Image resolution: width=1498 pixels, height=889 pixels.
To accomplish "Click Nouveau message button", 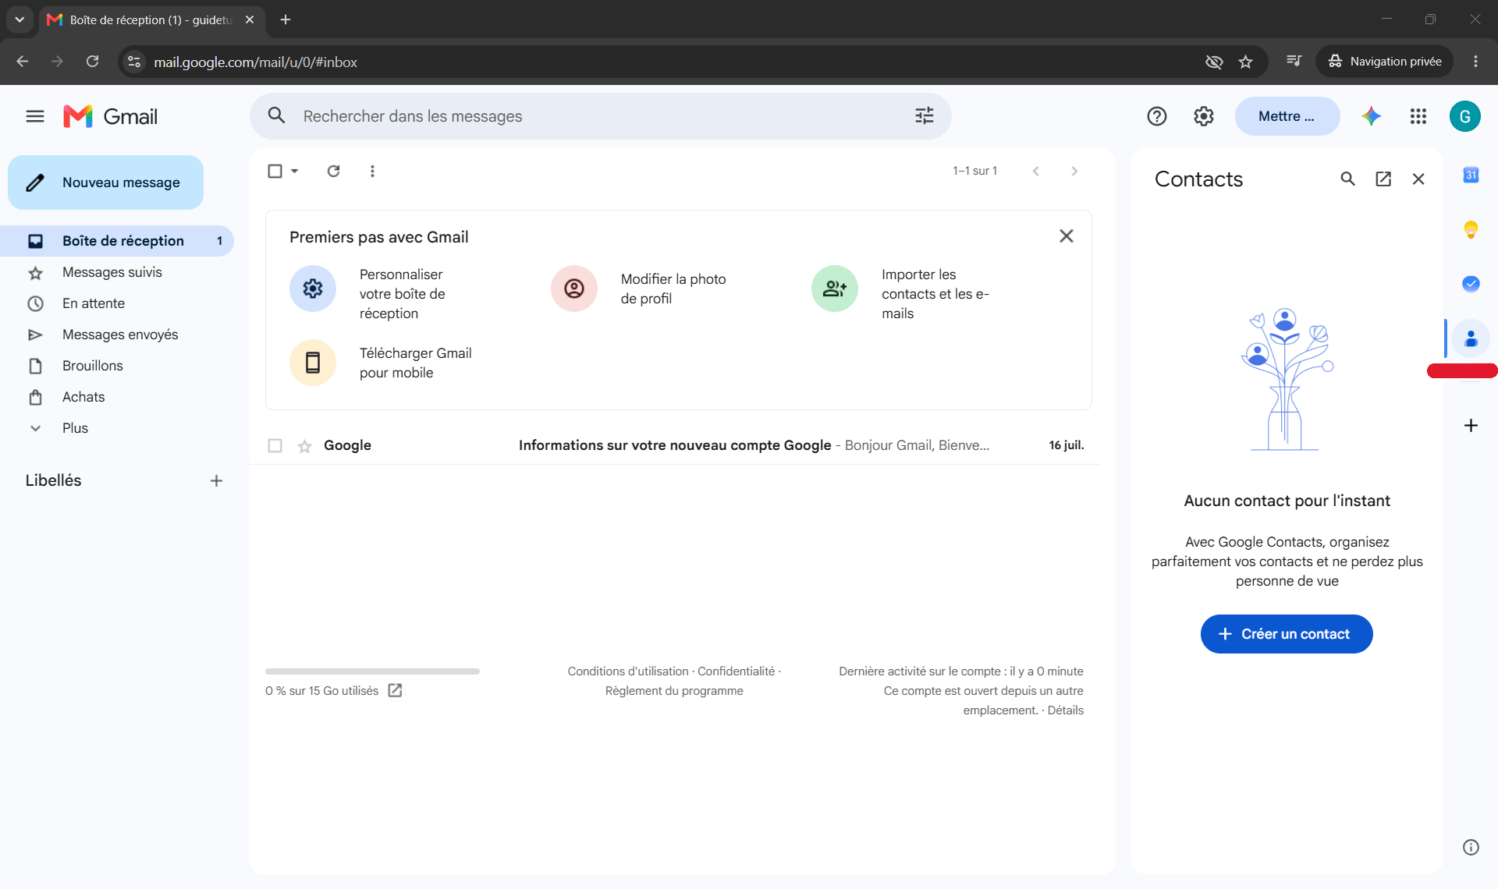I will point(106,182).
